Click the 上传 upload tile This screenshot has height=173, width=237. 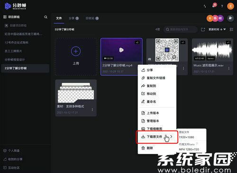(x=76, y=56)
